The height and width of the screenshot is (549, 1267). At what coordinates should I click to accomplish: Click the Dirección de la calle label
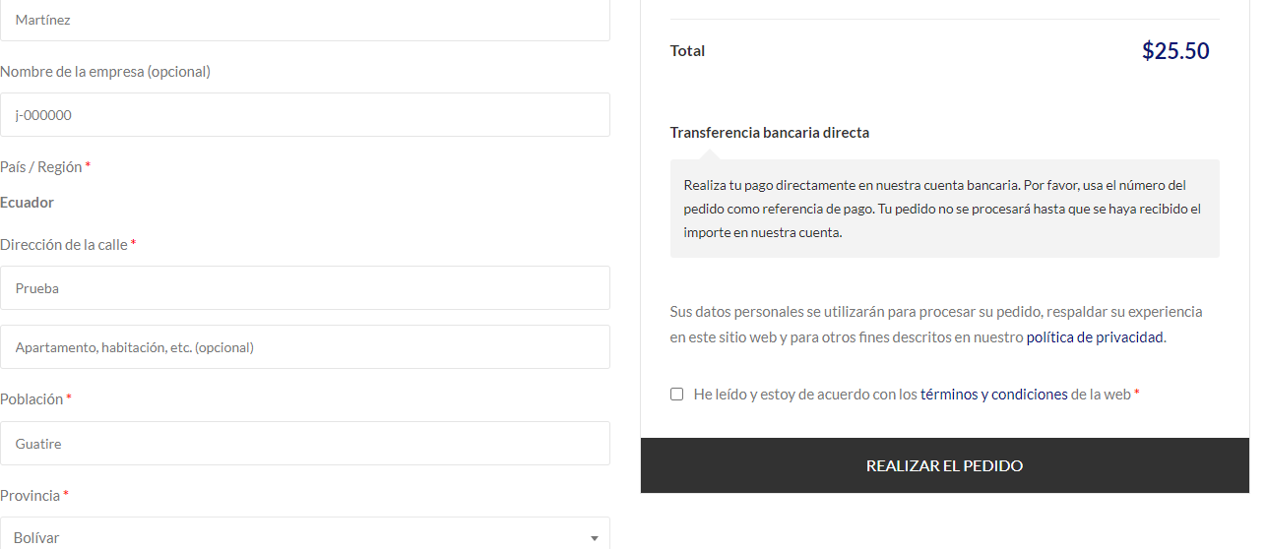64,245
